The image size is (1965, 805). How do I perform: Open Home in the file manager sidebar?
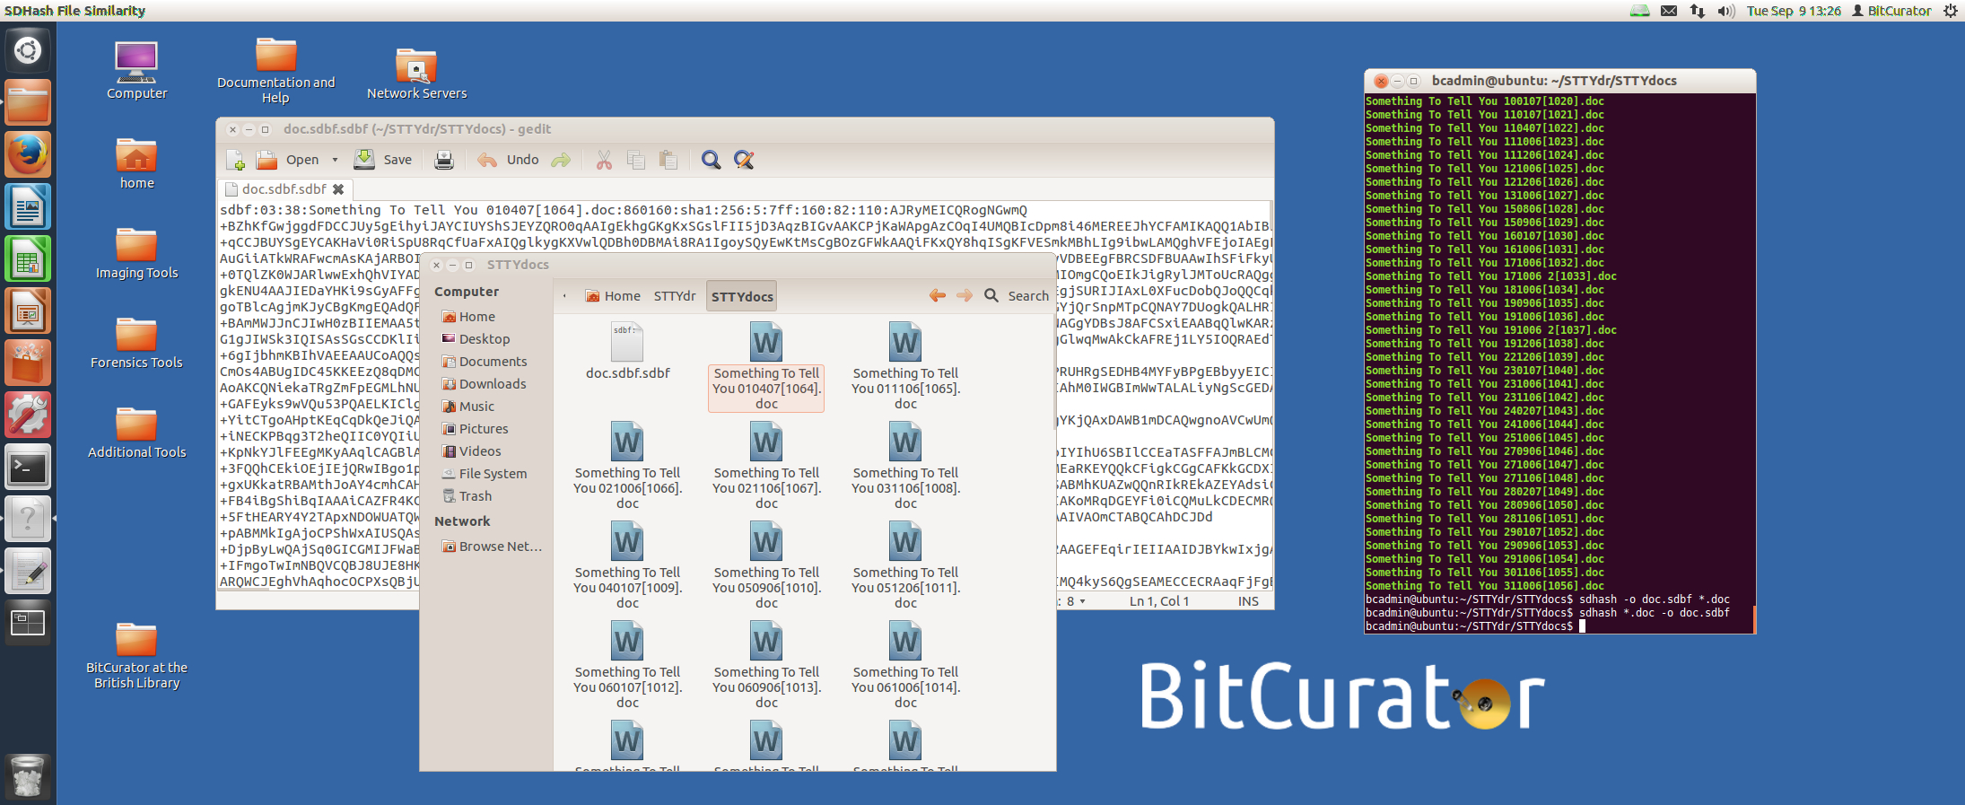(476, 317)
